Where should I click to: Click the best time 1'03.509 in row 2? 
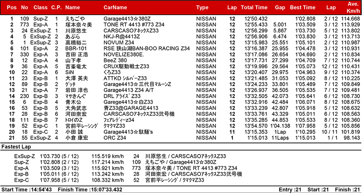coord(305,25)
